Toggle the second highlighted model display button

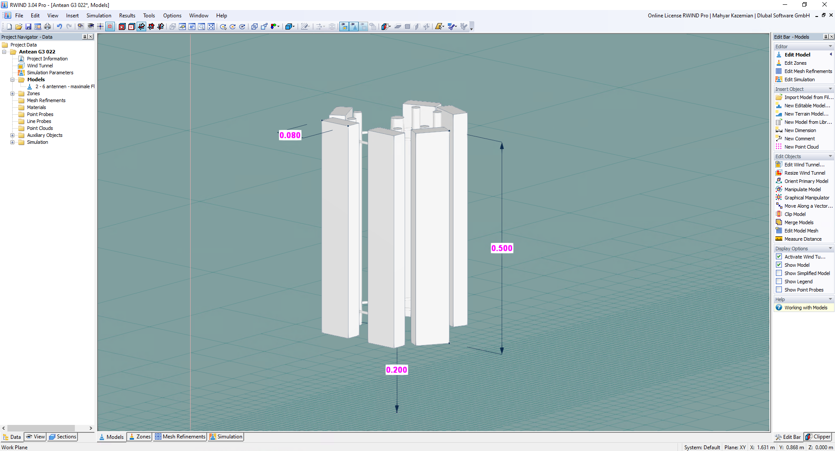point(354,27)
